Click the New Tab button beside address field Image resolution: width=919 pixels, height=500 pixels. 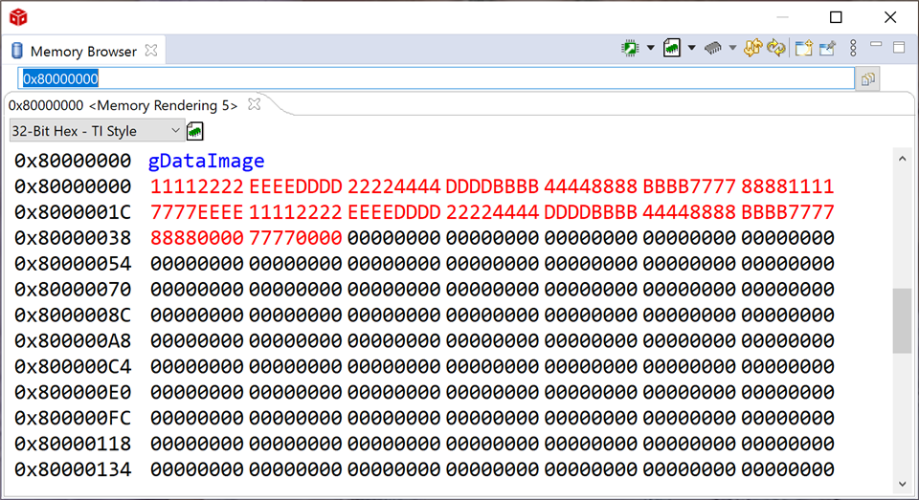(868, 78)
